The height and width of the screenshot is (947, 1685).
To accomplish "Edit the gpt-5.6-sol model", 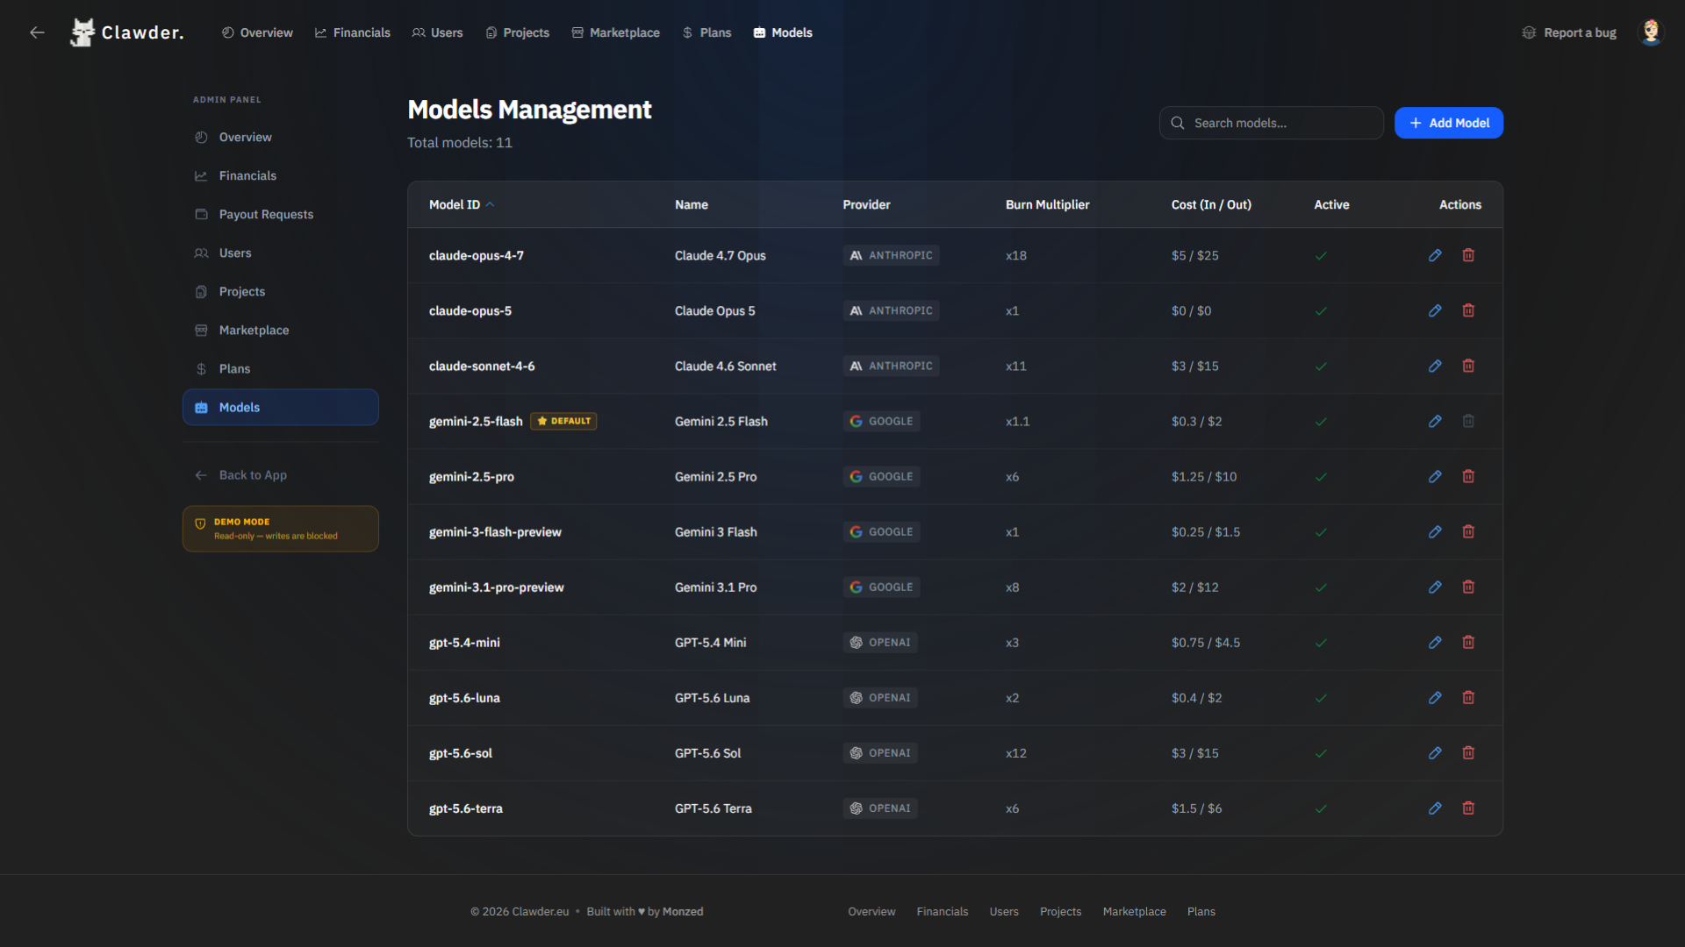I will (x=1435, y=752).
